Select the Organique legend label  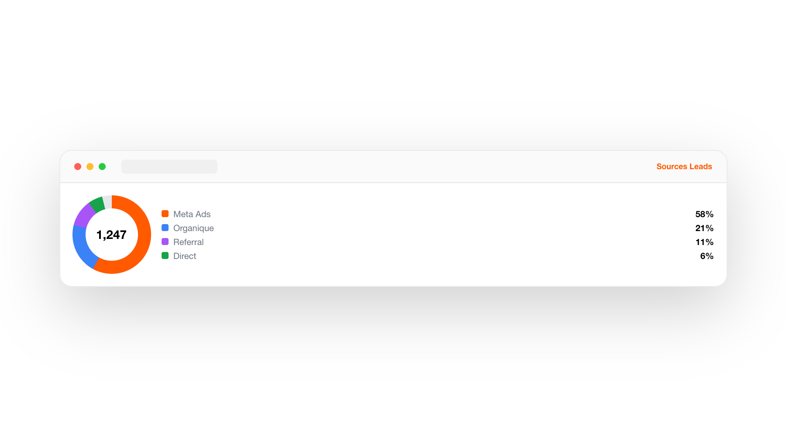(193, 228)
